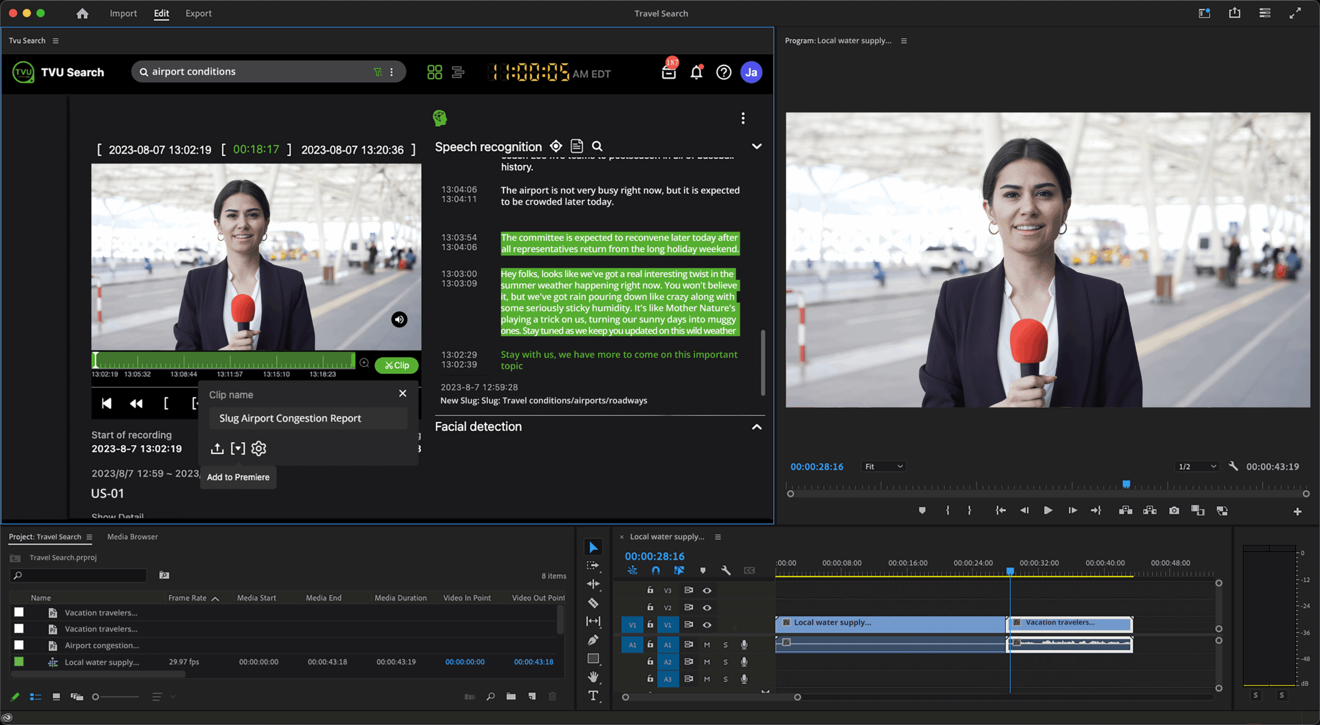This screenshot has width=1320, height=725.
Task: Toggle audio speaker on video preview
Action: [399, 319]
